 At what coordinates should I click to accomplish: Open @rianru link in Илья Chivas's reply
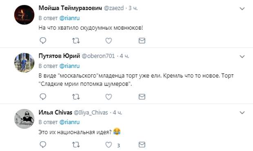69,122
